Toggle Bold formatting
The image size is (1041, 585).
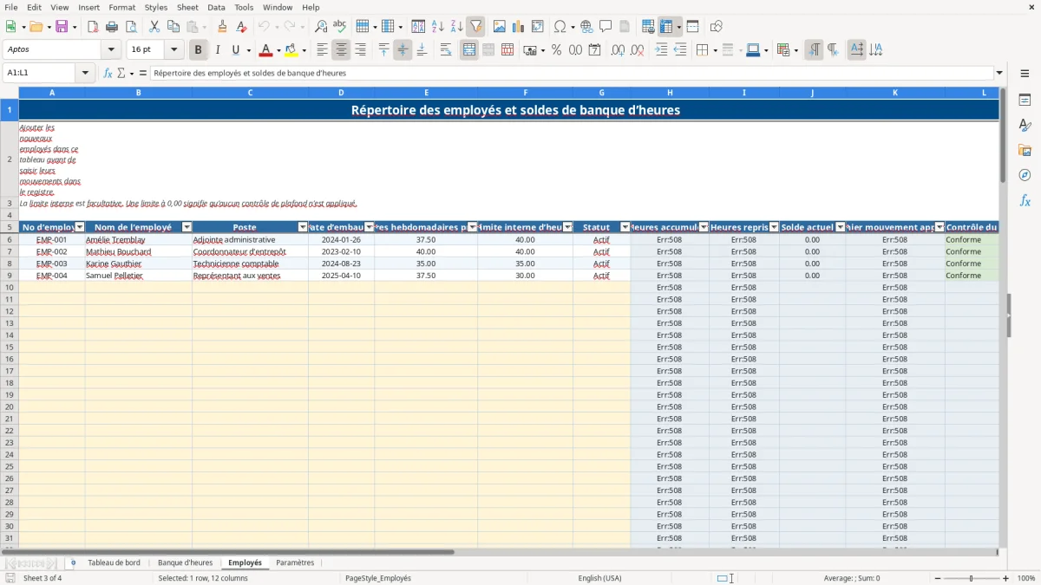[x=199, y=50]
